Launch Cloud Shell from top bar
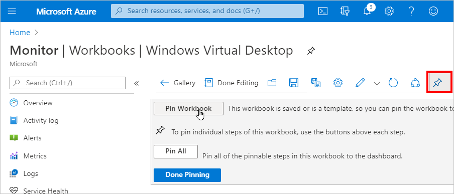This screenshot has width=454, height=194. click(x=323, y=11)
